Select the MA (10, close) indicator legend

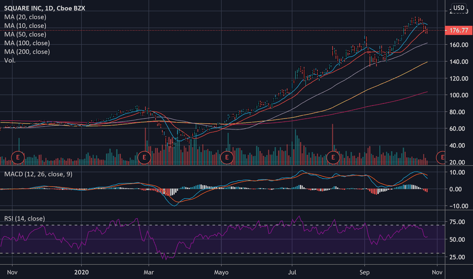click(x=25, y=26)
